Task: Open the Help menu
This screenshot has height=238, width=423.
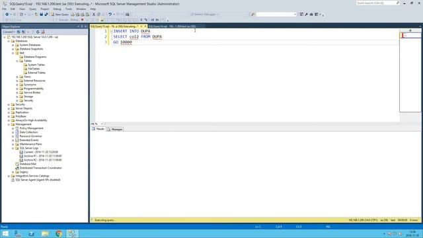Action: click(93, 9)
